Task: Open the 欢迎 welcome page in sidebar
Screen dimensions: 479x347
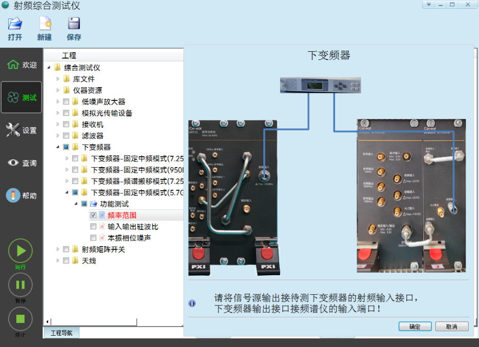Action: (21, 66)
